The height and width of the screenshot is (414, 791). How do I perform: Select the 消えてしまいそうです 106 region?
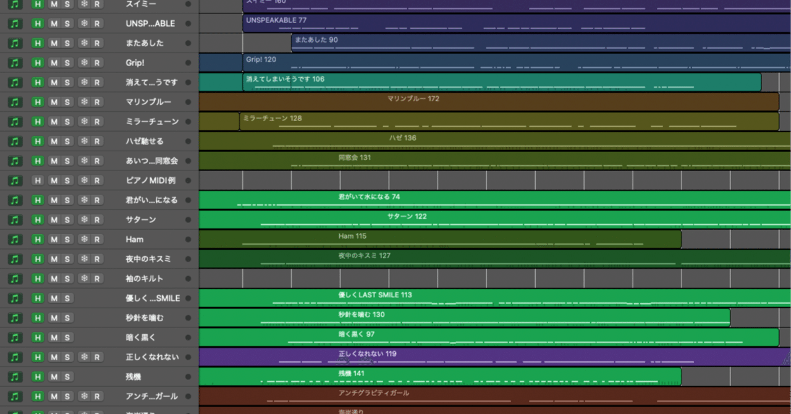494,82
